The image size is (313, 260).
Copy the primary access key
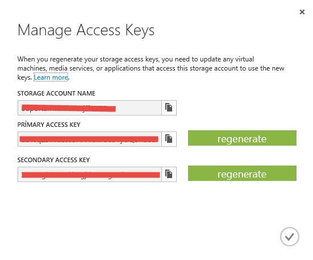click(x=169, y=139)
